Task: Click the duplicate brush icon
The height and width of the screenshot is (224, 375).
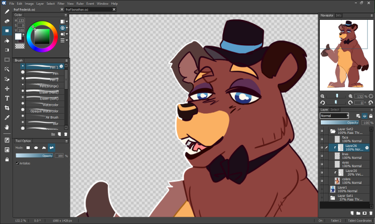Action: pos(60,134)
